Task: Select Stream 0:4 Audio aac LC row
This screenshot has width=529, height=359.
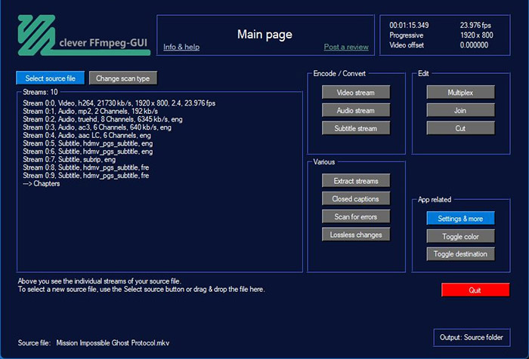Action: coord(87,136)
